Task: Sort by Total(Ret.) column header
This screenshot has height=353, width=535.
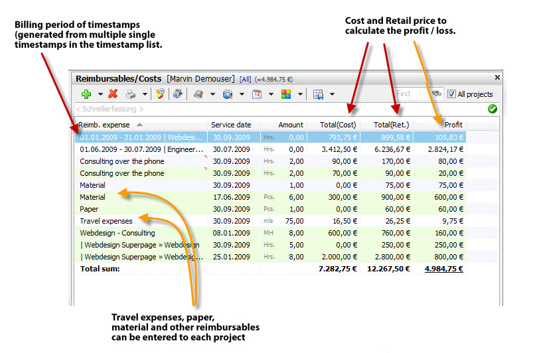Action: pyautogui.click(x=387, y=125)
